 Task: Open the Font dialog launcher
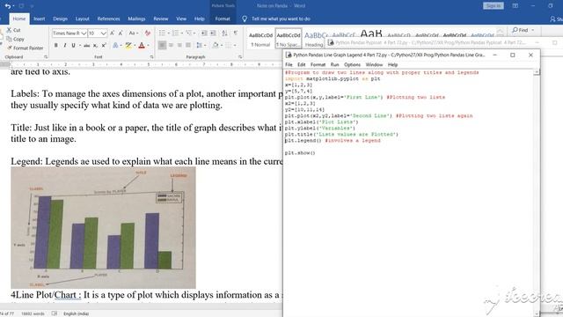pyautogui.click(x=151, y=56)
